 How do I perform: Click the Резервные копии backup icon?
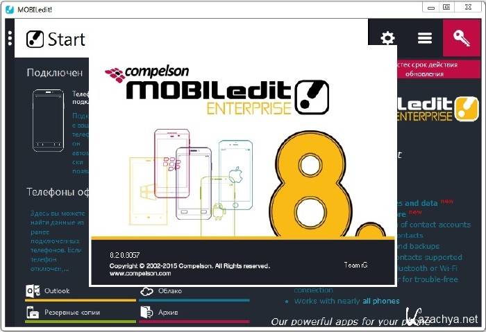(x=33, y=313)
